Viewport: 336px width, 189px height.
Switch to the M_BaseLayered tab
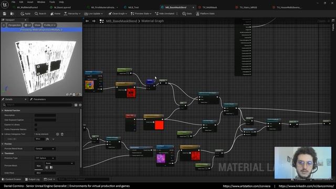tap(62, 7)
